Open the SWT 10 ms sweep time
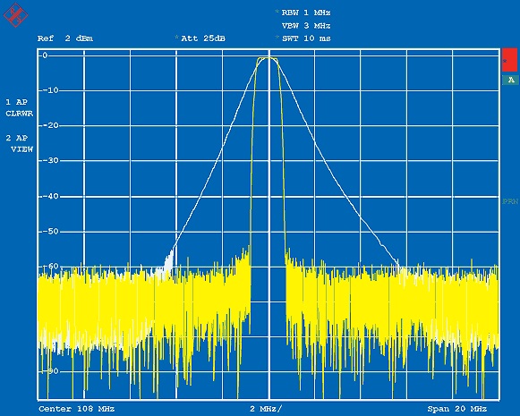The height and width of the screenshot is (416, 520). (306, 38)
